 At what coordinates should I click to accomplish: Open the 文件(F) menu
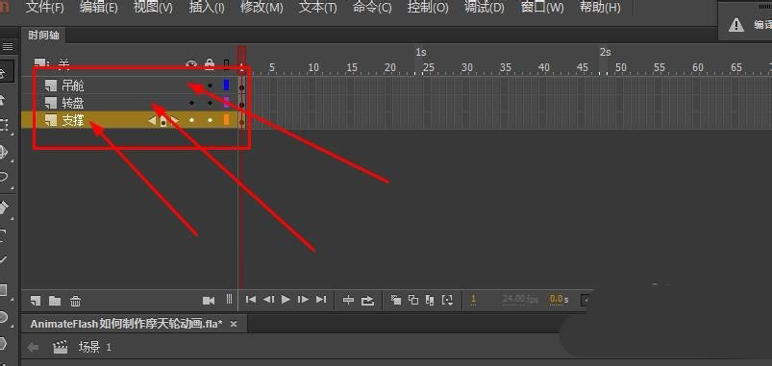click(45, 8)
